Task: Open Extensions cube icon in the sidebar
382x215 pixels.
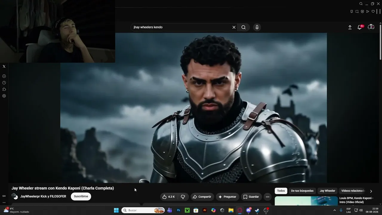Action: 4,89
